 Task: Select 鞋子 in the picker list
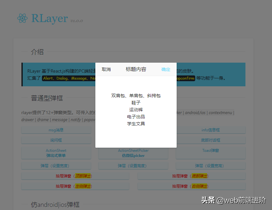tap(136, 103)
